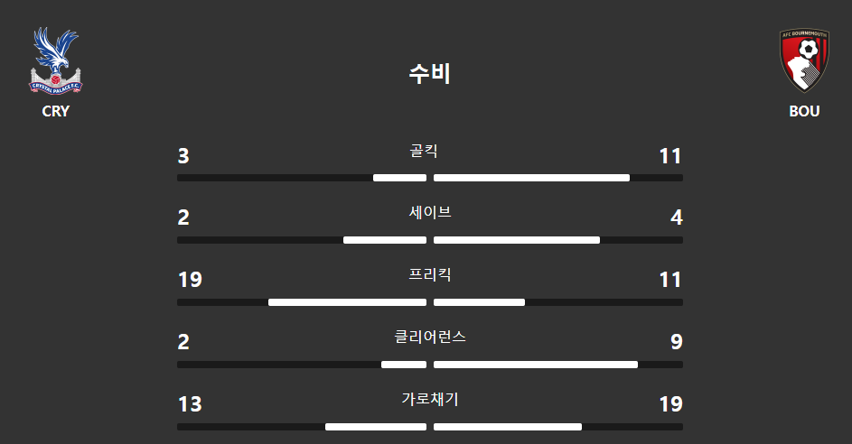Select the CRY team abbreviation
This screenshot has width=852, height=444.
click(55, 111)
